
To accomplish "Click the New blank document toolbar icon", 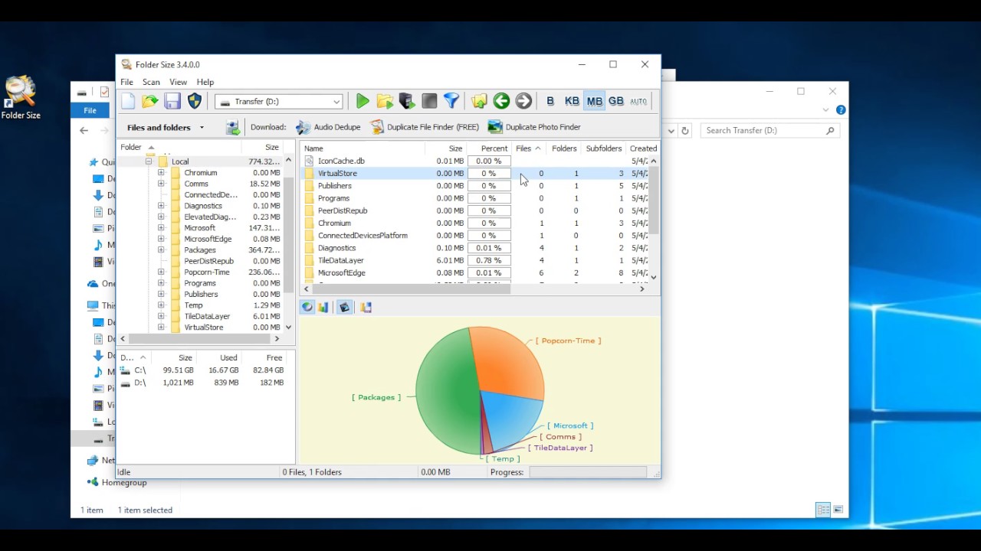I will [128, 101].
